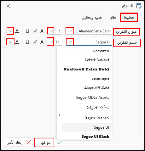Open the حدود وتظليل tab
This screenshot has width=145, height=151.
click(92, 18)
